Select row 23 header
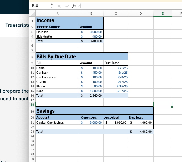 pyautogui.click(x=32, y=132)
